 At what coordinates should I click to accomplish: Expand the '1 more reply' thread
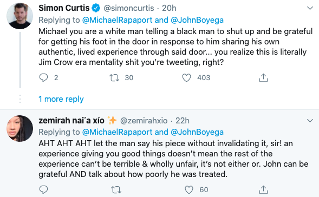click(61, 99)
